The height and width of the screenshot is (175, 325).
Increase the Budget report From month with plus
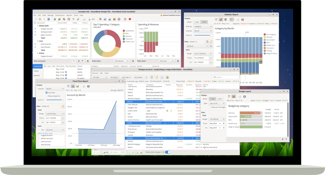point(224,123)
